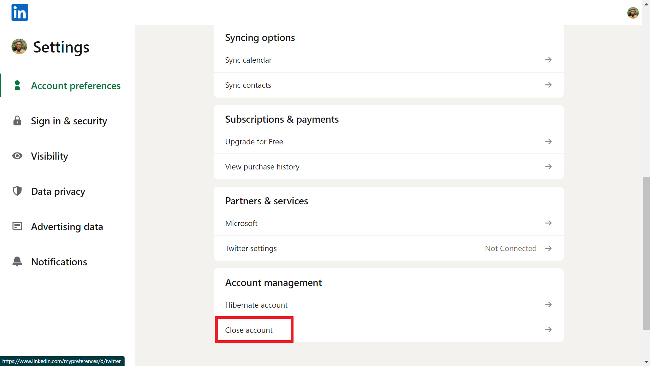
Task: Open Sync contacts
Action: coord(248,85)
